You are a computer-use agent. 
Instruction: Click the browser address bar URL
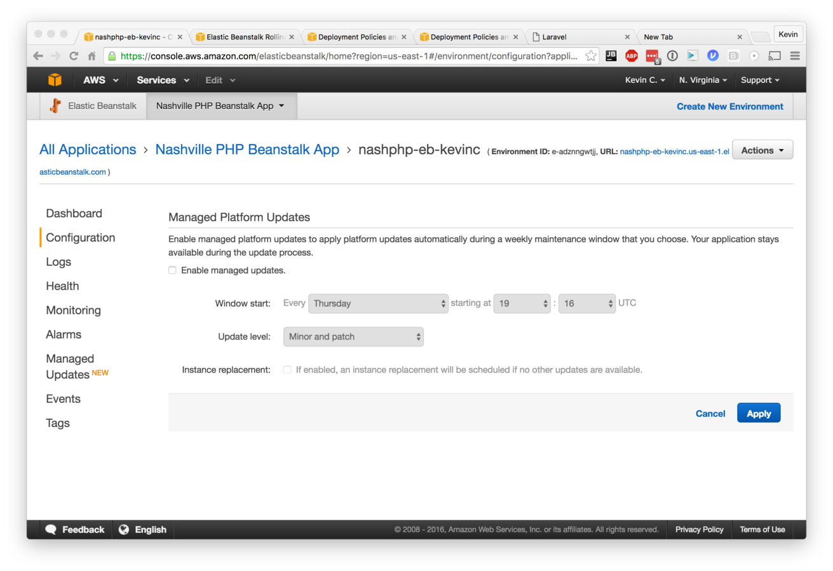349,56
